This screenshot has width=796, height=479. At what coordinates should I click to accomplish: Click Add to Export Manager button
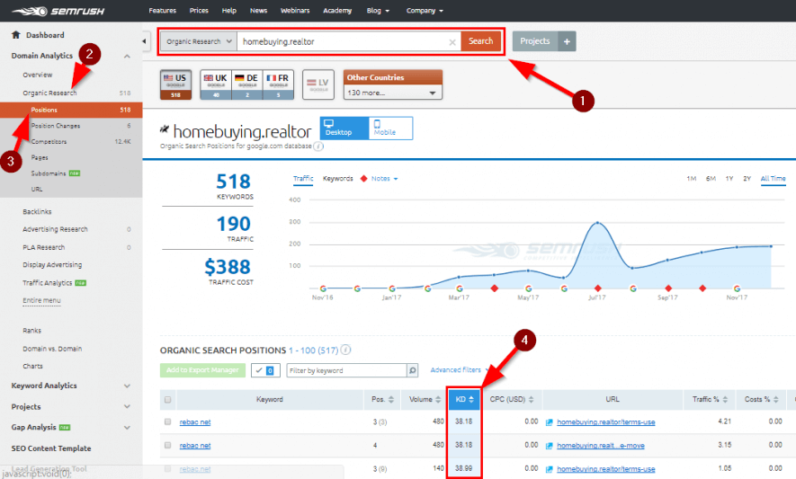pyautogui.click(x=202, y=370)
